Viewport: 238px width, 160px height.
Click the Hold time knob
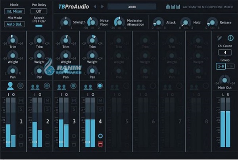pyautogui.click(x=186, y=23)
